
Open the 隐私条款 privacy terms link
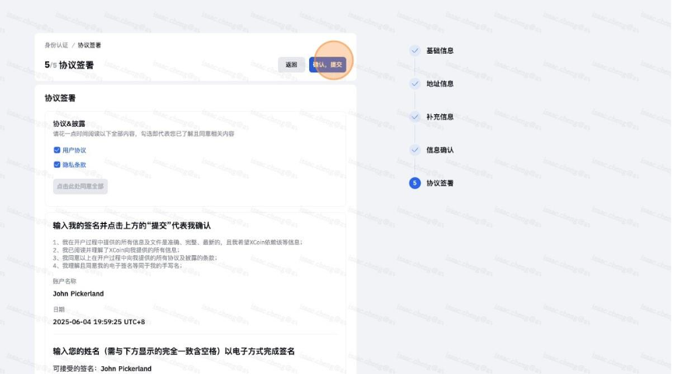tap(74, 165)
